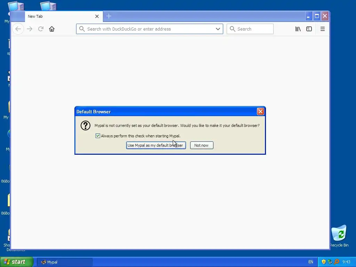
Task: Expand the address bar history dropdown
Action: (218, 29)
